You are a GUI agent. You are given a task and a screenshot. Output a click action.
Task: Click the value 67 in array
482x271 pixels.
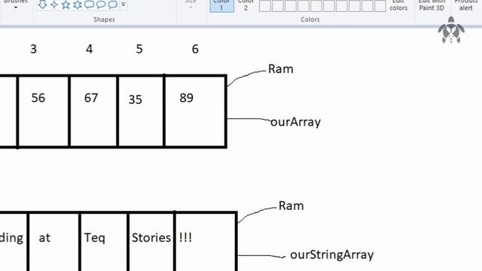coord(91,98)
